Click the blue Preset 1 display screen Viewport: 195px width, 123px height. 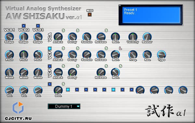point(151,15)
